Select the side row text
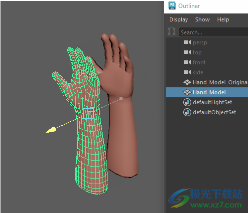The image size is (248, 213). coord(198,72)
